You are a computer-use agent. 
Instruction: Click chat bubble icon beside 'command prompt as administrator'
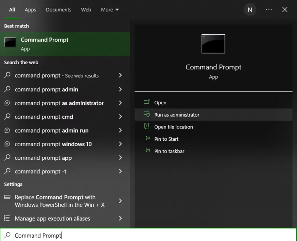(x=7, y=103)
